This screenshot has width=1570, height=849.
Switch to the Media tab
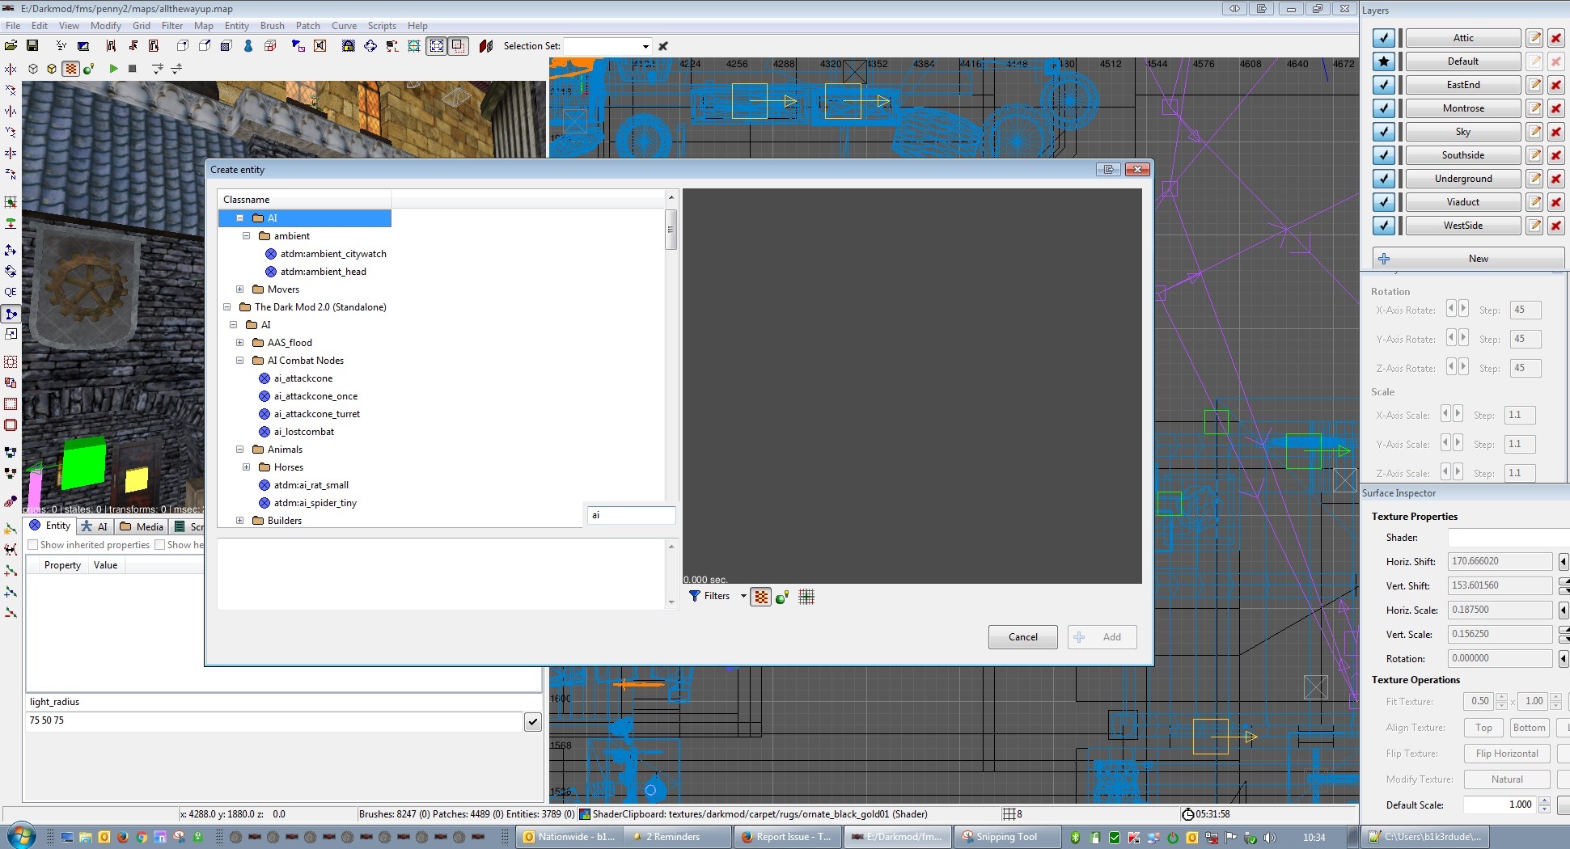tap(142, 526)
